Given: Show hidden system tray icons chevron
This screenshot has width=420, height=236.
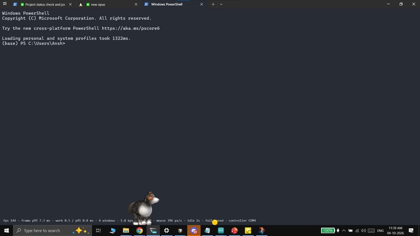Looking at the screenshot, I should [x=344, y=230].
